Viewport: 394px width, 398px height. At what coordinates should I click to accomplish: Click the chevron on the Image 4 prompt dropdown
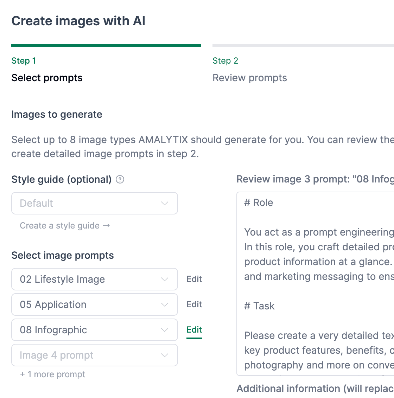click(x=164, y=355)
